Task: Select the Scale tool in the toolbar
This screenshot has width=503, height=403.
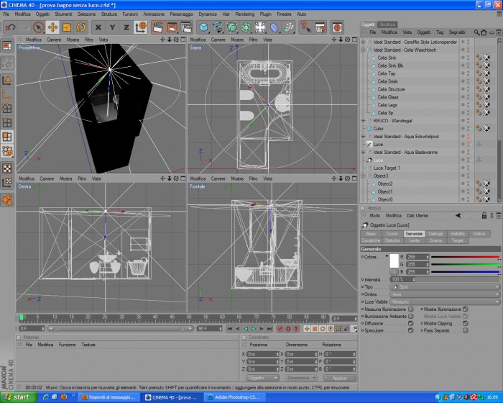Action: pos(67,27)
